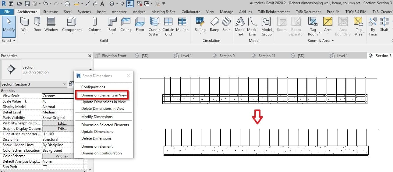Open the Section 11 view tab
393x172 pixels.
(x=267, y=56)
